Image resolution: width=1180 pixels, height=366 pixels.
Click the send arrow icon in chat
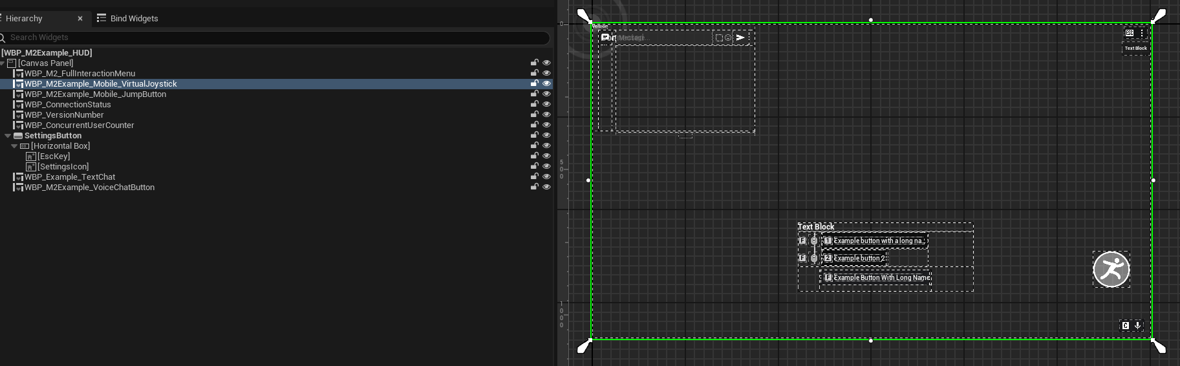[740, 38]
